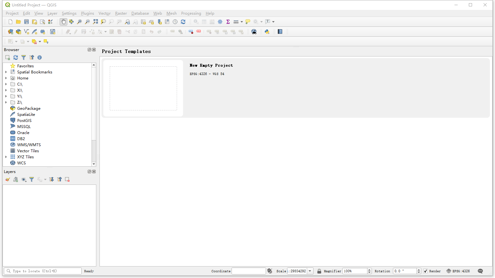Expand the XYZ Tiles tree node
The width and height of the screenshot is (495, 278).
tap(6, 157)
